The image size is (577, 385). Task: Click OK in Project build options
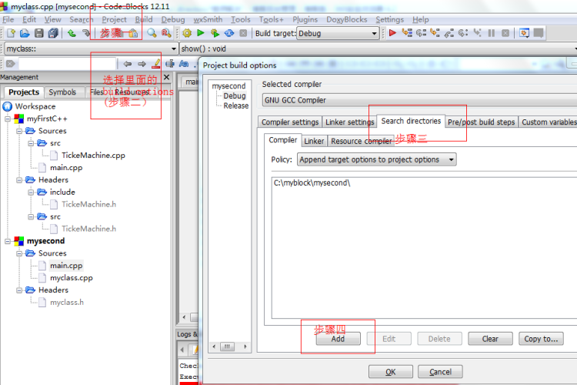[x=390, y=372]
